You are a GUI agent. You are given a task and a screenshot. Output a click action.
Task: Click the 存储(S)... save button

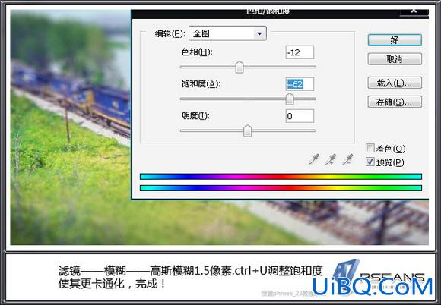[x=395, y=102]
